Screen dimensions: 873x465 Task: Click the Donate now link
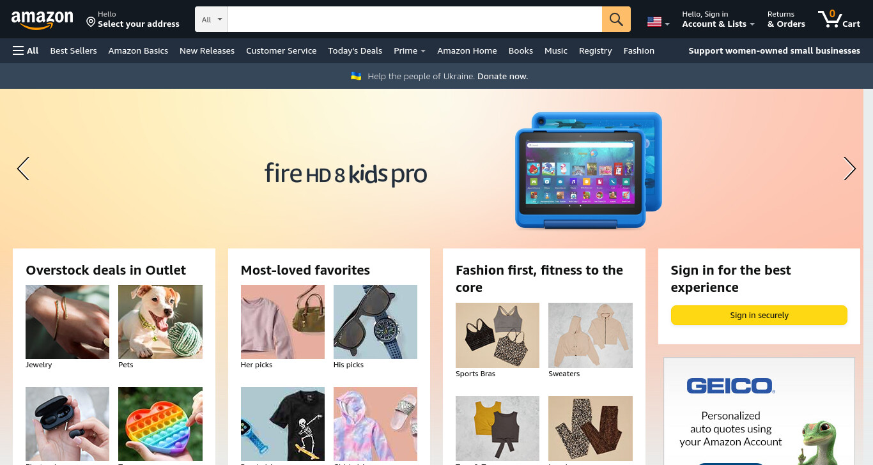click(x=502, y=76)
